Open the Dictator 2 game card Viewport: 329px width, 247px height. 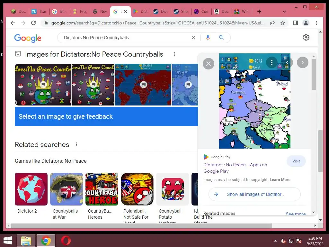click(31, 193)
